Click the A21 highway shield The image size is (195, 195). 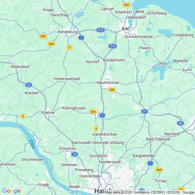[145, 111]
